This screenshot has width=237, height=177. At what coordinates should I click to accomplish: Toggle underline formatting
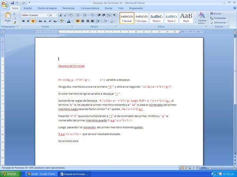point(32,21)
